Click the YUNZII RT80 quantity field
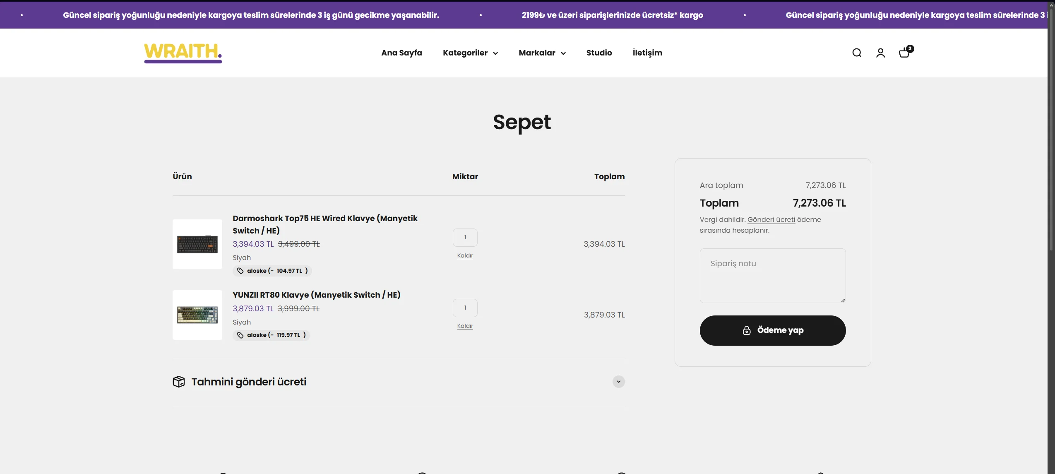This screenshot has height=474, width=1055. pyautogui.click(x=465, y=308)
